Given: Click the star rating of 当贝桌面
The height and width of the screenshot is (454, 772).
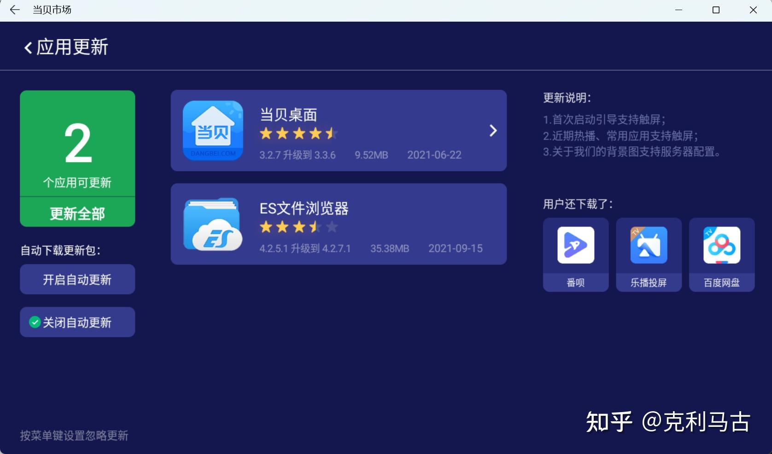Looking at the screenshot, I should (299, 134).
